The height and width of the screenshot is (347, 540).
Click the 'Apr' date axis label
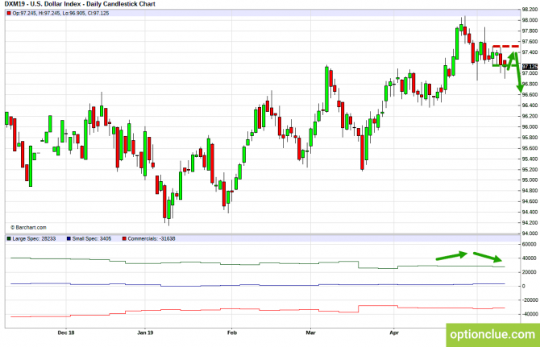click(394, 333)
